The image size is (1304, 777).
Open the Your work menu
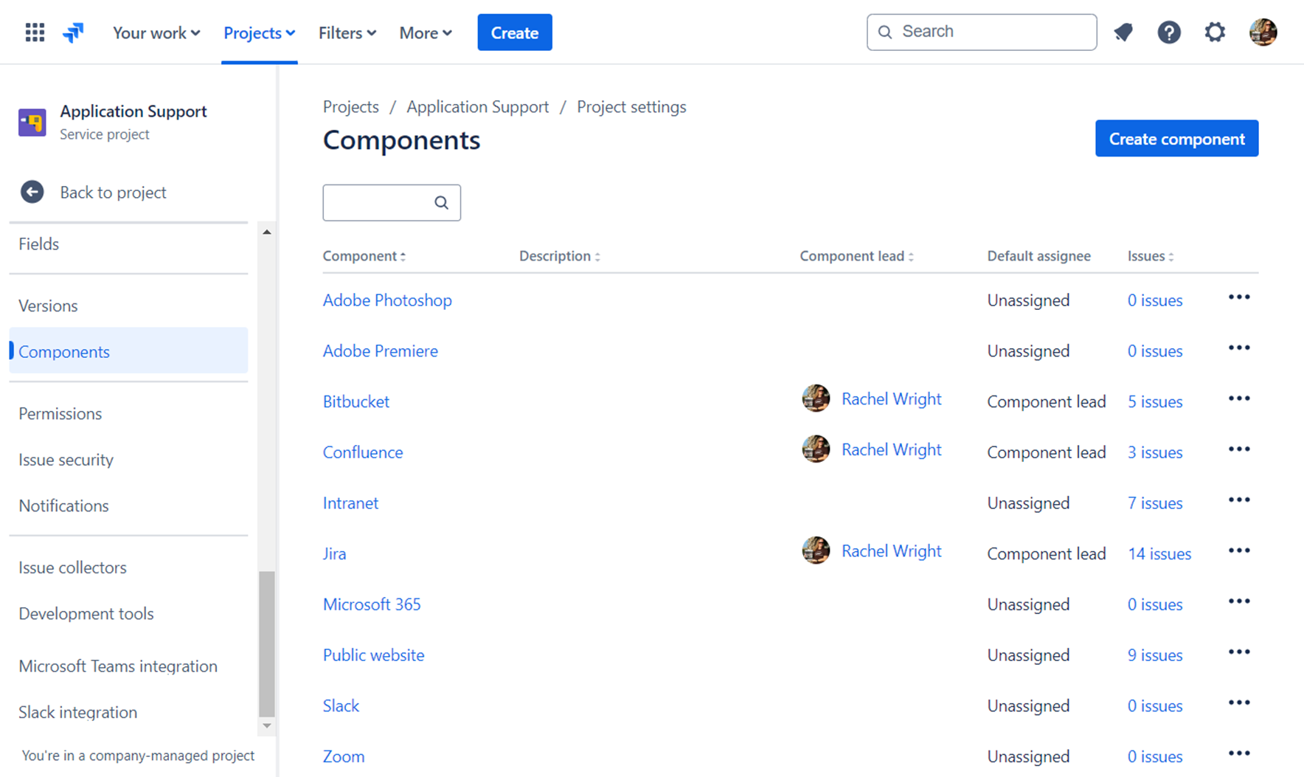[x=156, y=32]
